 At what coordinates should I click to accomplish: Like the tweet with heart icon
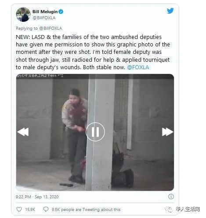tap(19, 209)
